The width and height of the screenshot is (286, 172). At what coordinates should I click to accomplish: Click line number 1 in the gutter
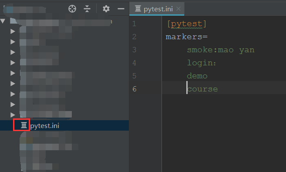click(x=134, y=24)
